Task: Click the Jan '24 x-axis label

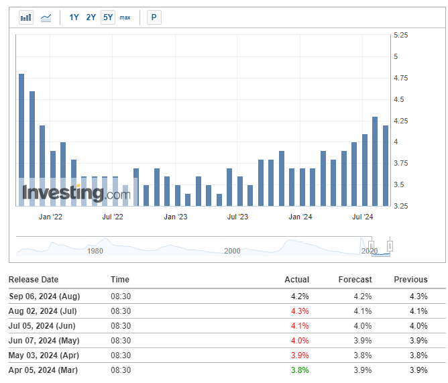Action: coord(300,217)
